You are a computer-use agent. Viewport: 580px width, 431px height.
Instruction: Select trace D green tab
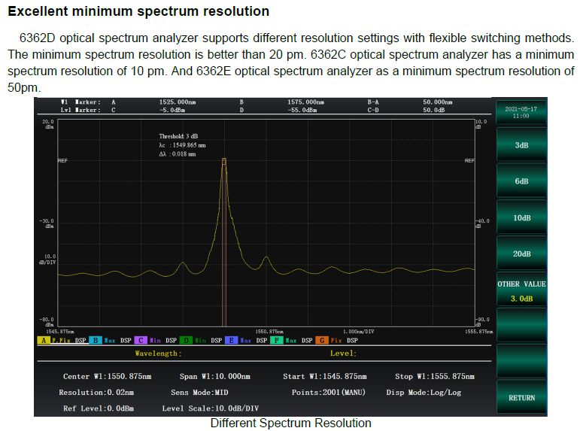pyautogui.click(x=186, y=340)
